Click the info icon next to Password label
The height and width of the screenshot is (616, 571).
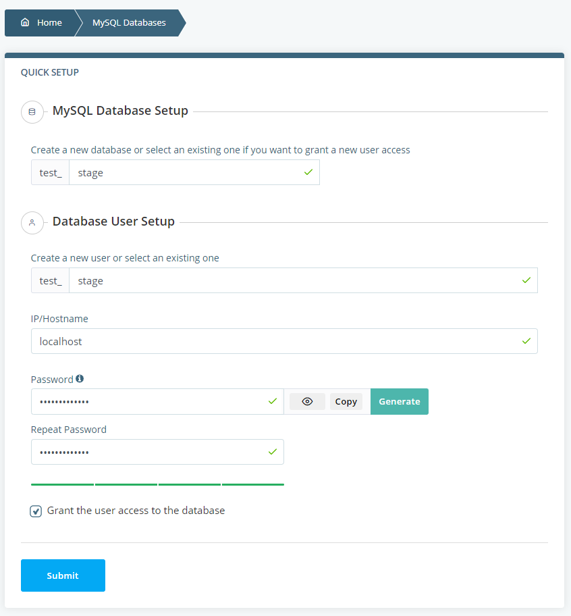point(80,378)
